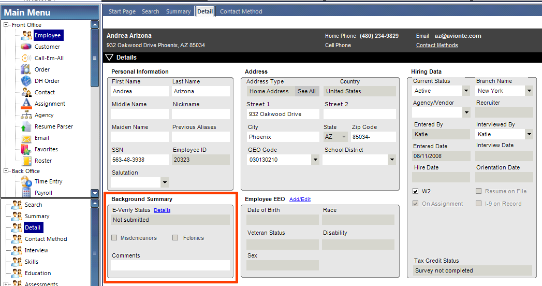Check the Misdemeanors checkbox
Image resolution: width=542 pixels, height=286 pixels.
pyautogui.click(x=114, y=238)
